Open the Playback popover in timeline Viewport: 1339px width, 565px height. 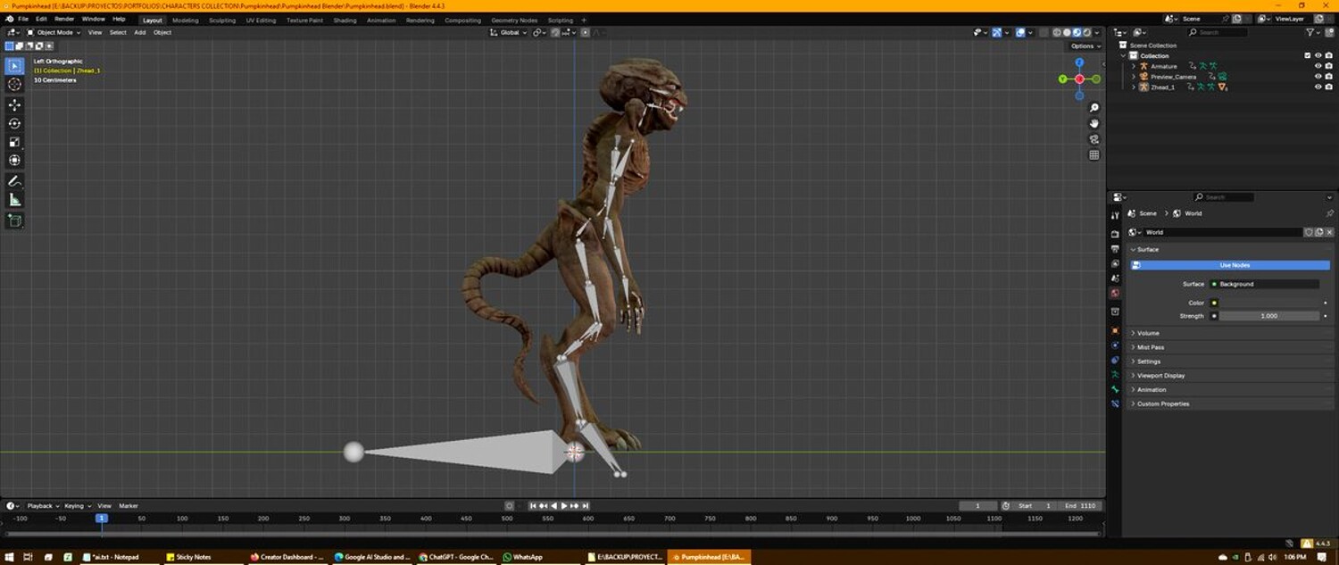point(43,506)
